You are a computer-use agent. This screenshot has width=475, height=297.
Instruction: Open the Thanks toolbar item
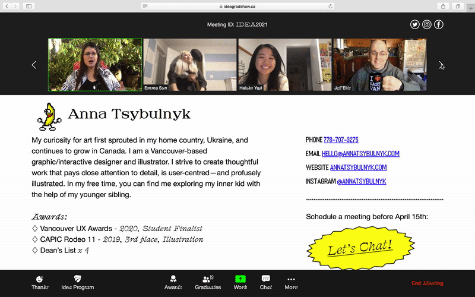point(40,283)
